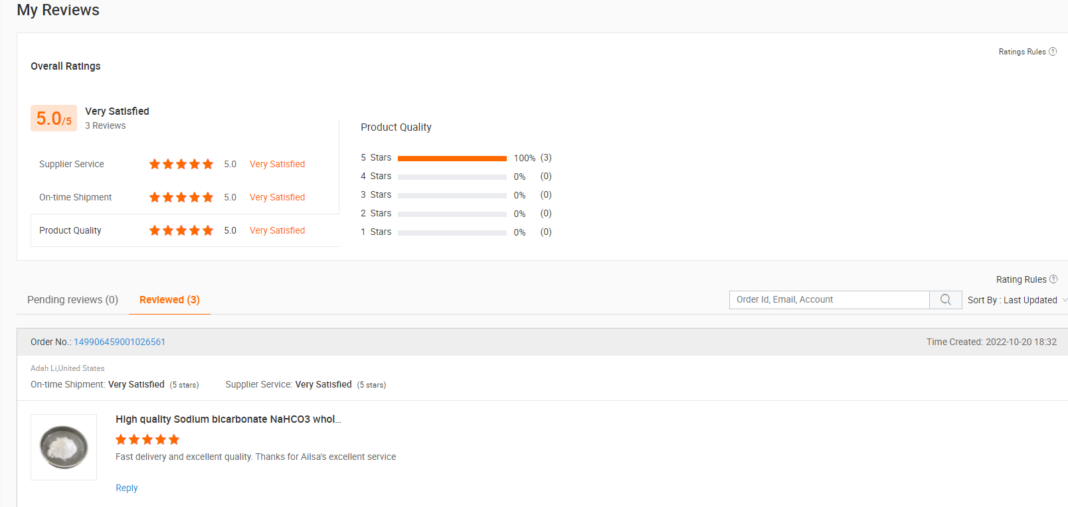
Task: Open order number 149906459001026561
Action: click(x=120, y=342)
